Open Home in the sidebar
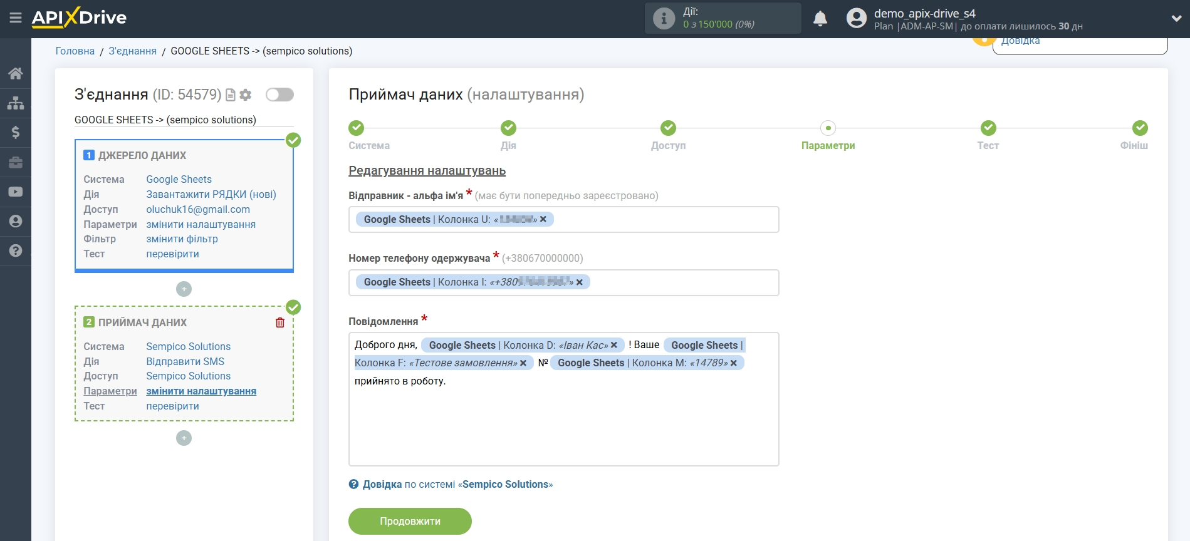Viewport: 1190px width, 541px height. tap(16, 73)
